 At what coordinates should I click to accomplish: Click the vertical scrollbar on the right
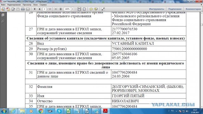[x=202, y=60]
